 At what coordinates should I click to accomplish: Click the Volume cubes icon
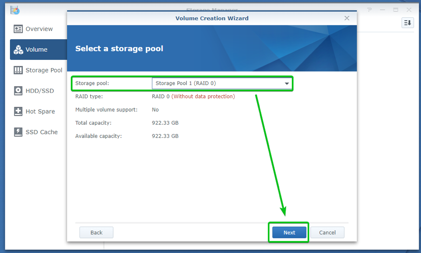point(18,50)
